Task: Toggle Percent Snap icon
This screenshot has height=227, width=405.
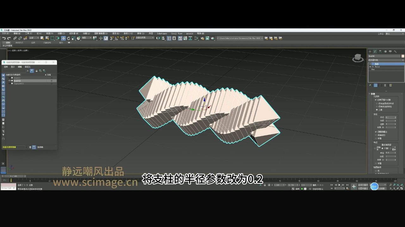Action: [x=122, y=38]
